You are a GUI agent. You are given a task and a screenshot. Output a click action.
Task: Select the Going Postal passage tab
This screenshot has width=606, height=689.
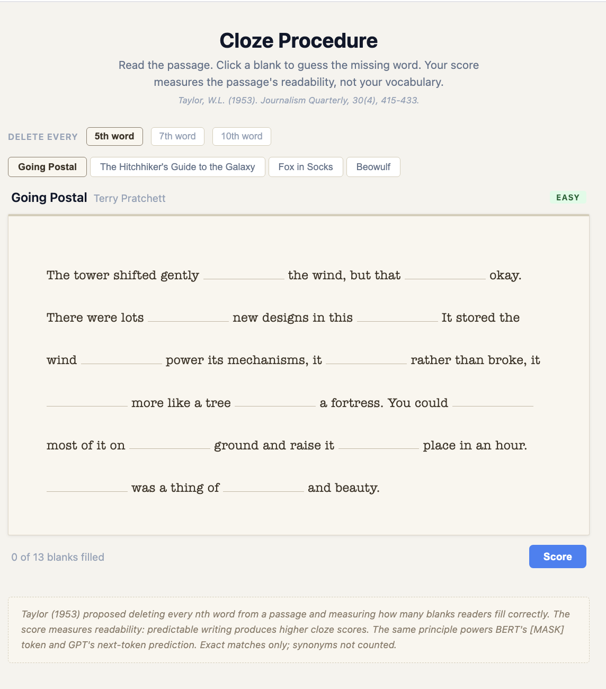(x=47, y=166)
